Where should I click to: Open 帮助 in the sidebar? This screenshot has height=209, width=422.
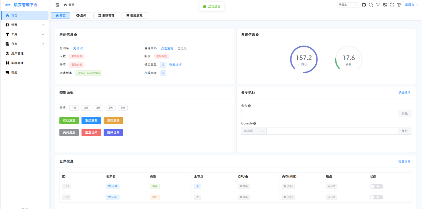click(25, 72)
